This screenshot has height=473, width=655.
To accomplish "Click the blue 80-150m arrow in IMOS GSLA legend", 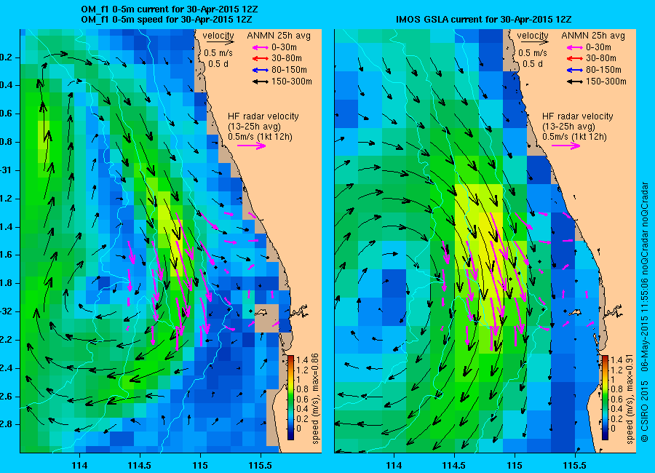I will coord(575,70).
